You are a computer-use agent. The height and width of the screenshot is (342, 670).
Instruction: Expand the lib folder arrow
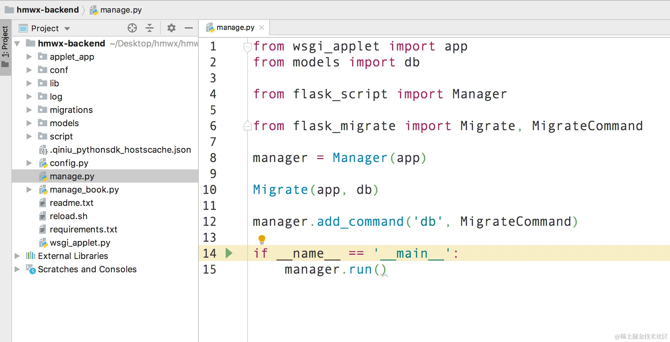pyautogui.click(x=29, y=83)
